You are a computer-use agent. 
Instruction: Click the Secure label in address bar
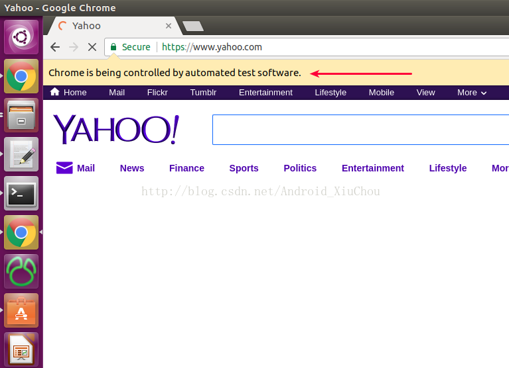pyautogui.click(x=136, y=47)
